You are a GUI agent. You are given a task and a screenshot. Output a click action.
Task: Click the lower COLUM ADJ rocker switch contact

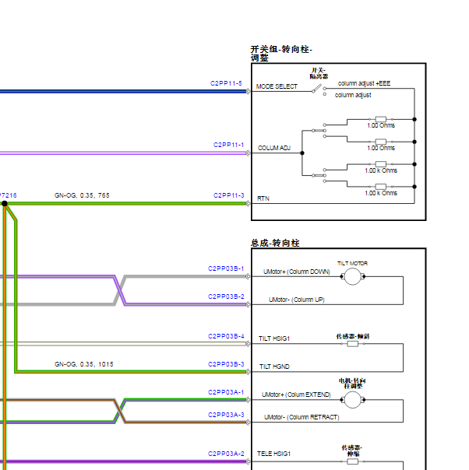pyautogui.click(x=319, y=175)
